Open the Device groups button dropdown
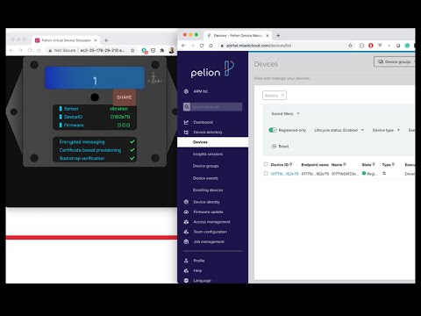421x316 pixels. pos(395,61)
